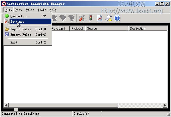Click the title bar application logo icon
171x117 pixels.
(4, 4)
